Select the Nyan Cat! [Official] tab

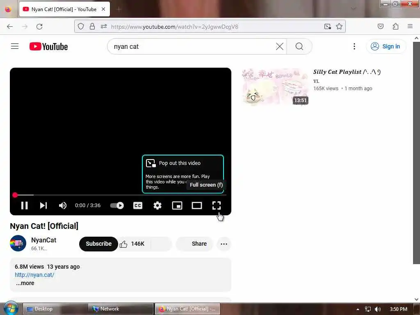coord(64,9)
